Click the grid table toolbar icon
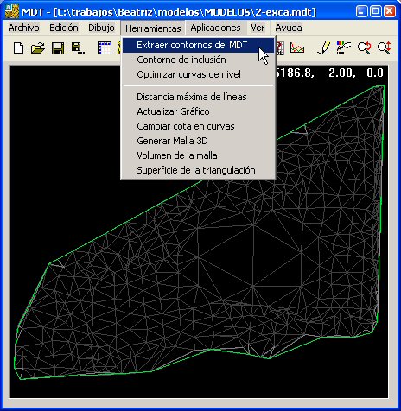The width and height of the screenshot is (401, 411). 105,48
